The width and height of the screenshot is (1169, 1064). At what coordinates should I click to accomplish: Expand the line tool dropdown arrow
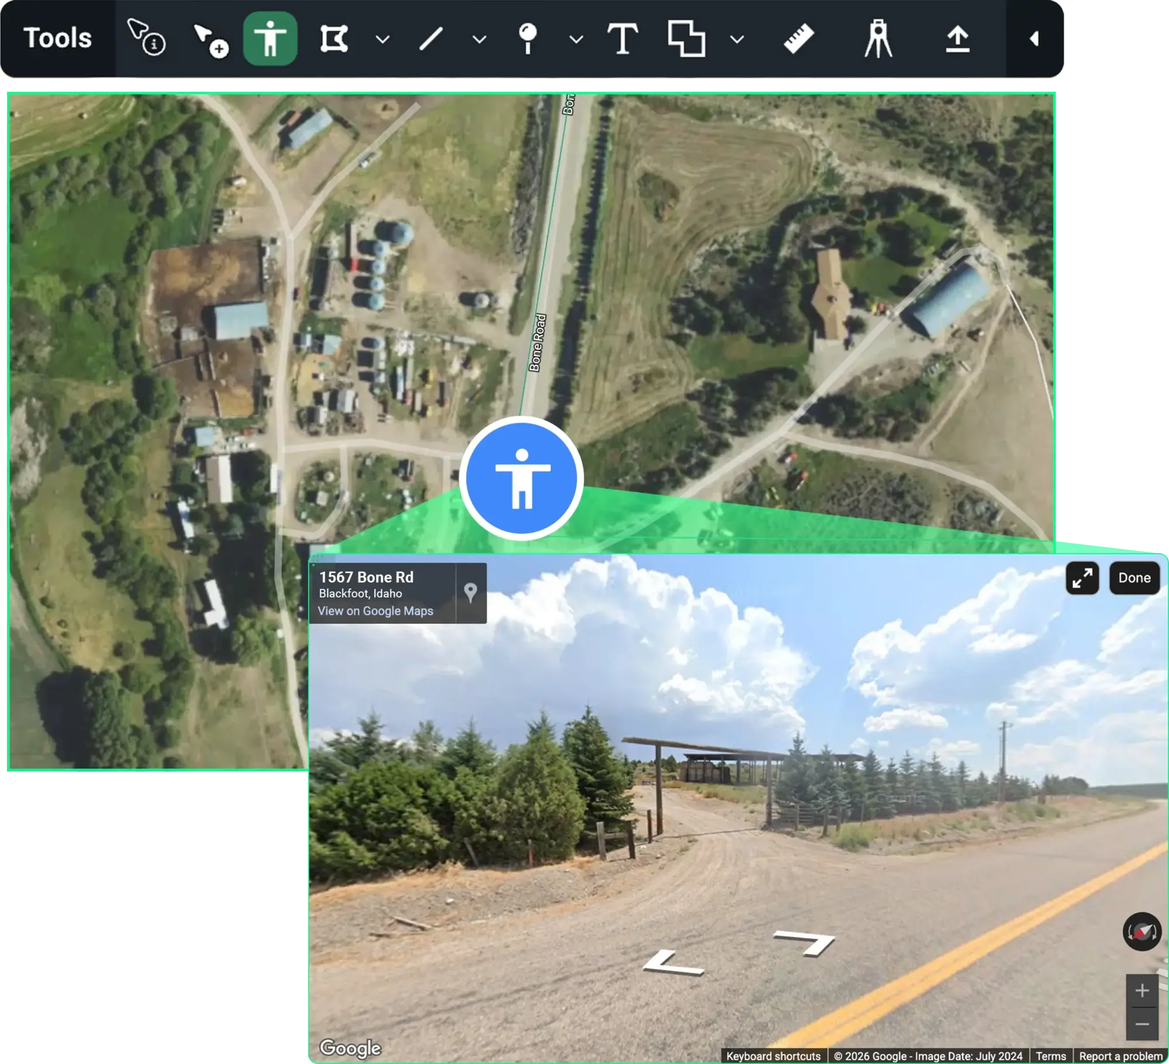pos(480,39)
